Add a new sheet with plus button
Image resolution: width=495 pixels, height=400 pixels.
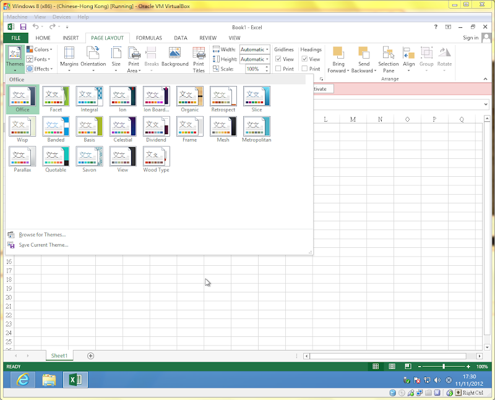point(90,355)
